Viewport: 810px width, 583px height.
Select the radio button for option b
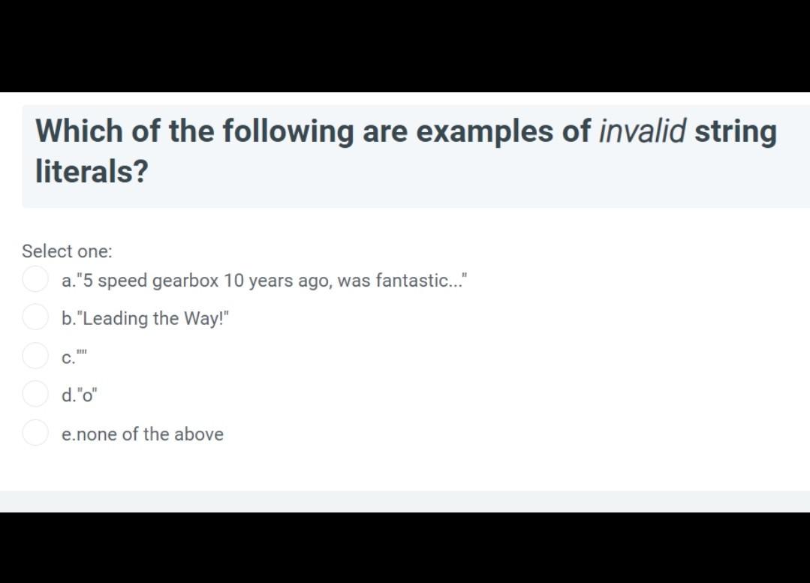(35, 317)
